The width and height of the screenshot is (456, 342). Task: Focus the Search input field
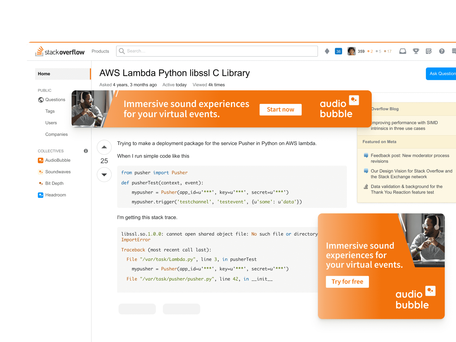217,51
